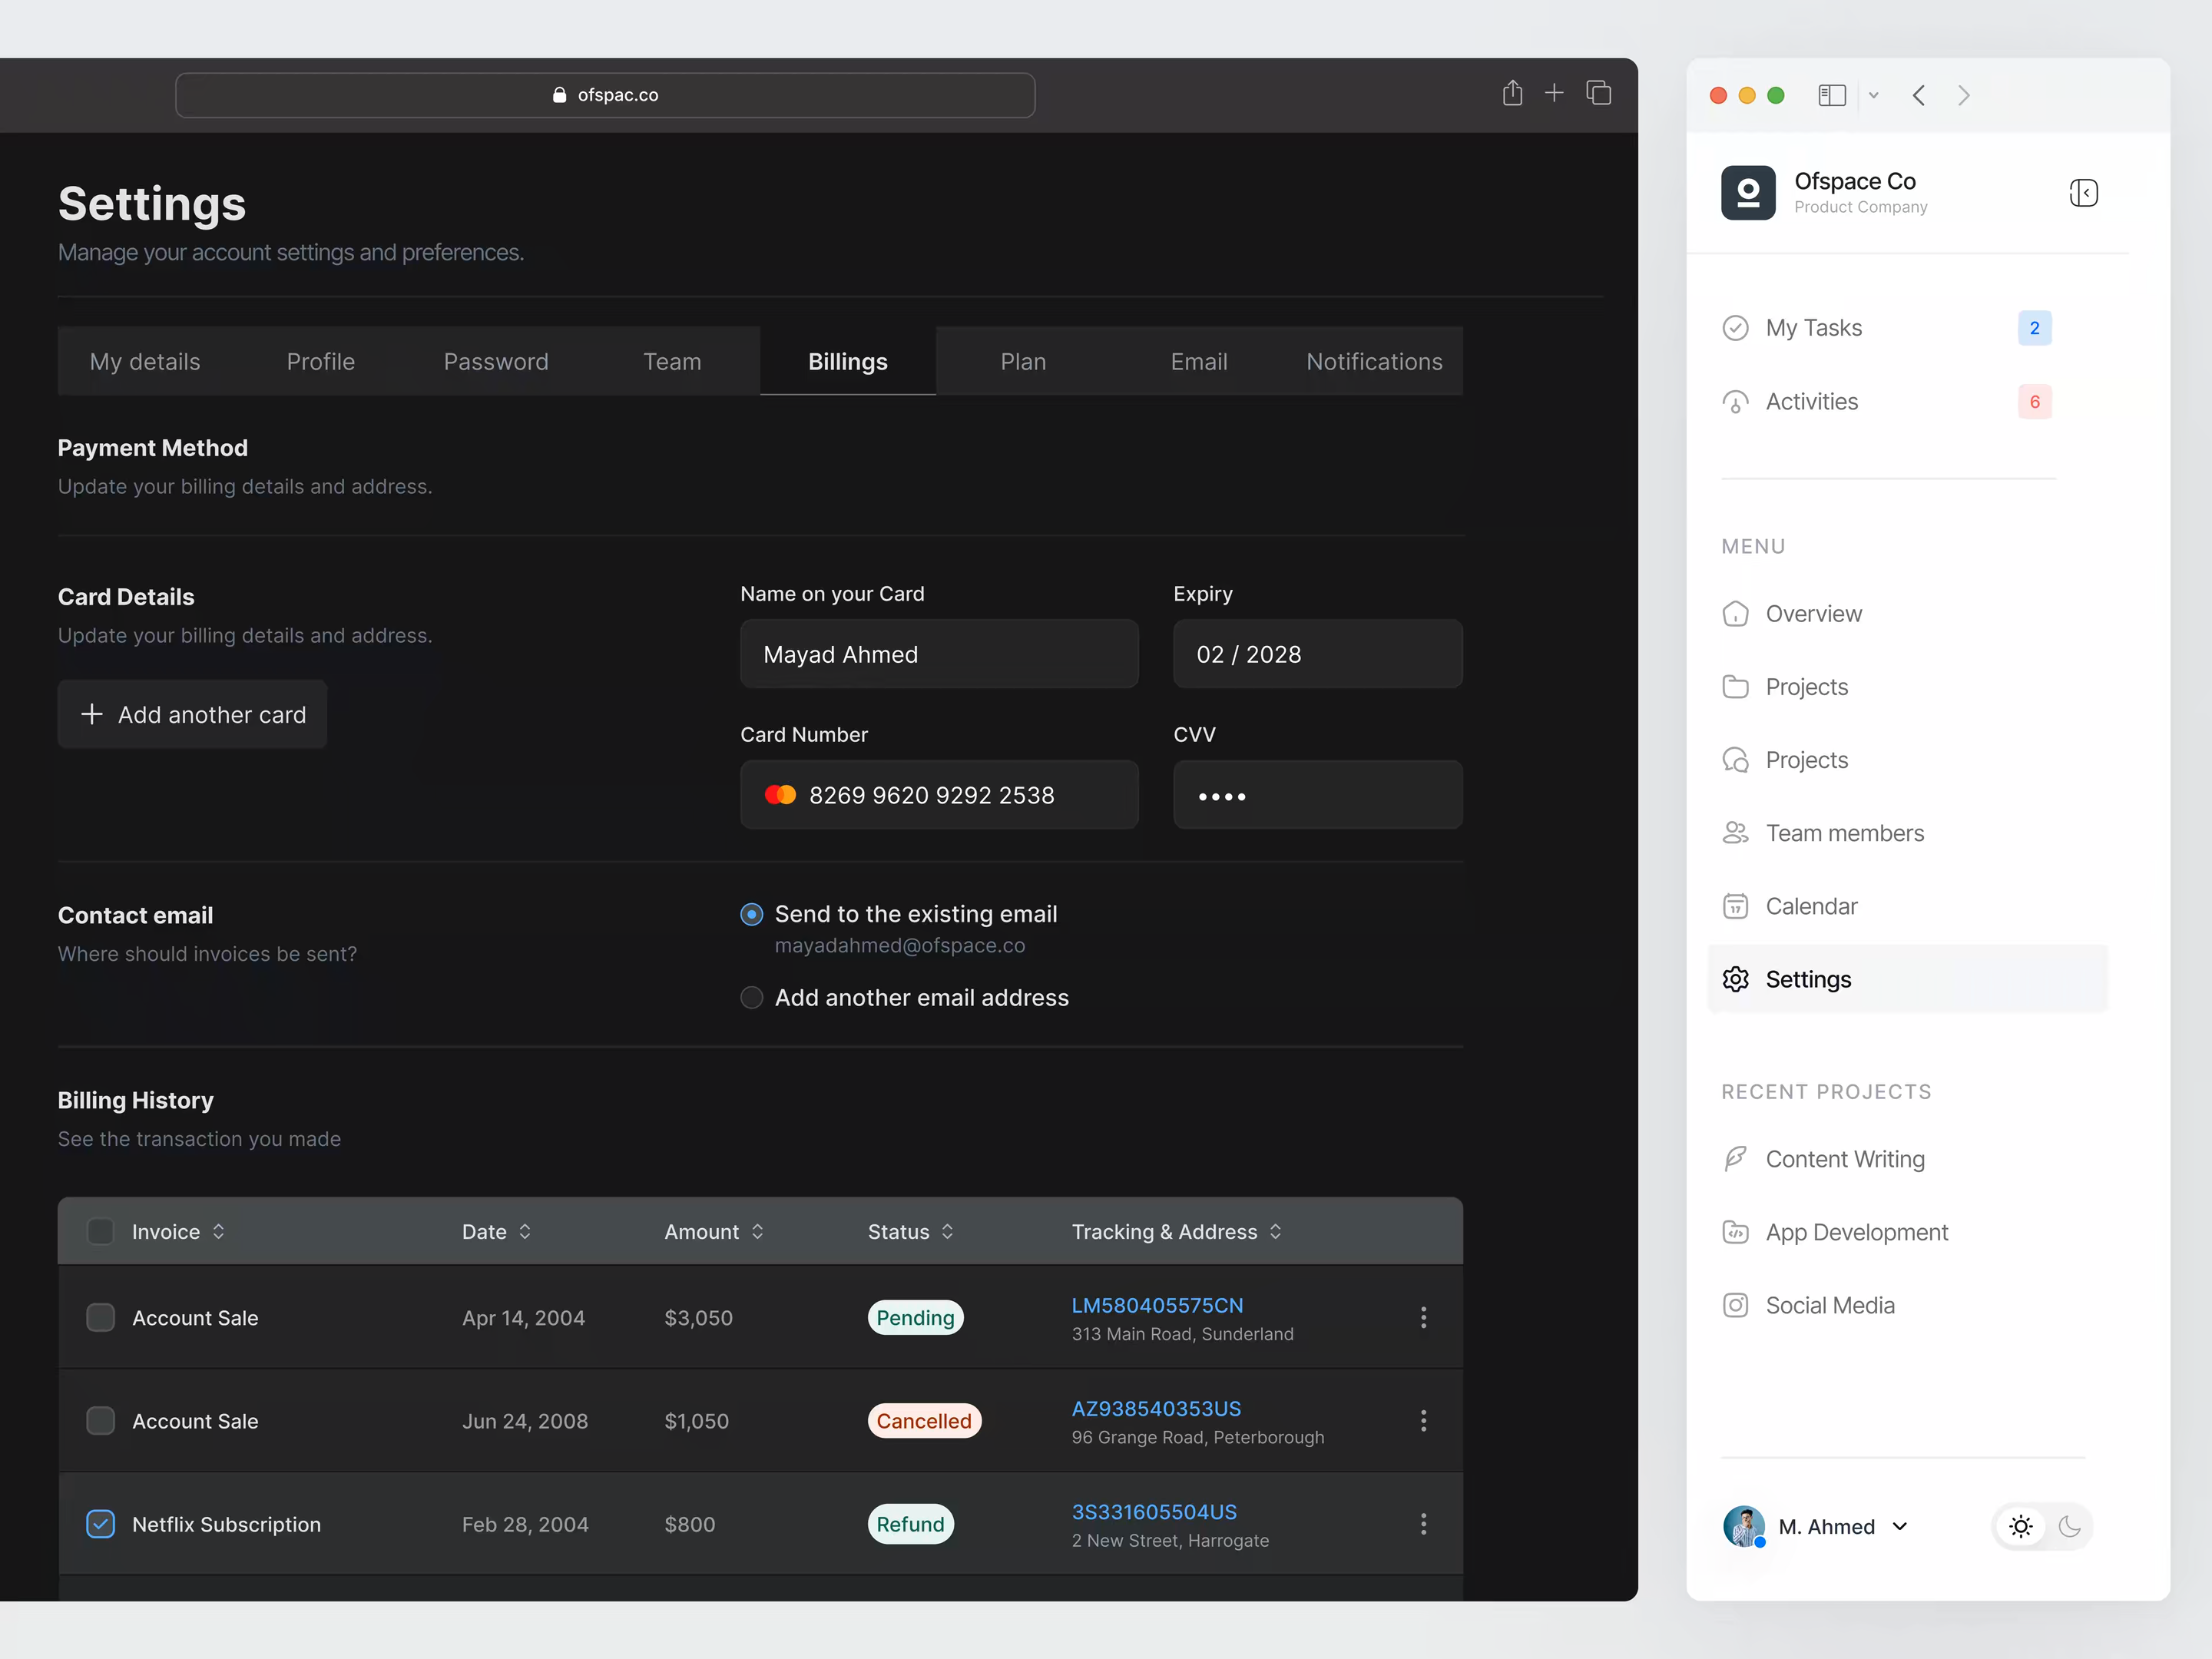The height and width of the screenshot is (1659, 2212).
Task: Select the Overview menu item's home icon
Action: [x=1736, y=613]
